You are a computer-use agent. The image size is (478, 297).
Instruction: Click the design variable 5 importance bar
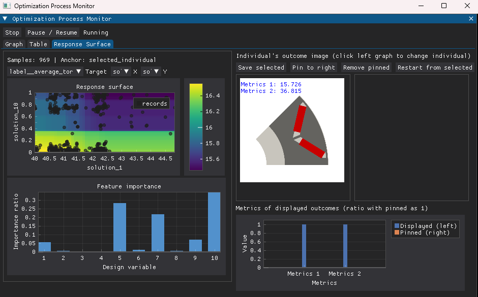[x=119, y=227]
